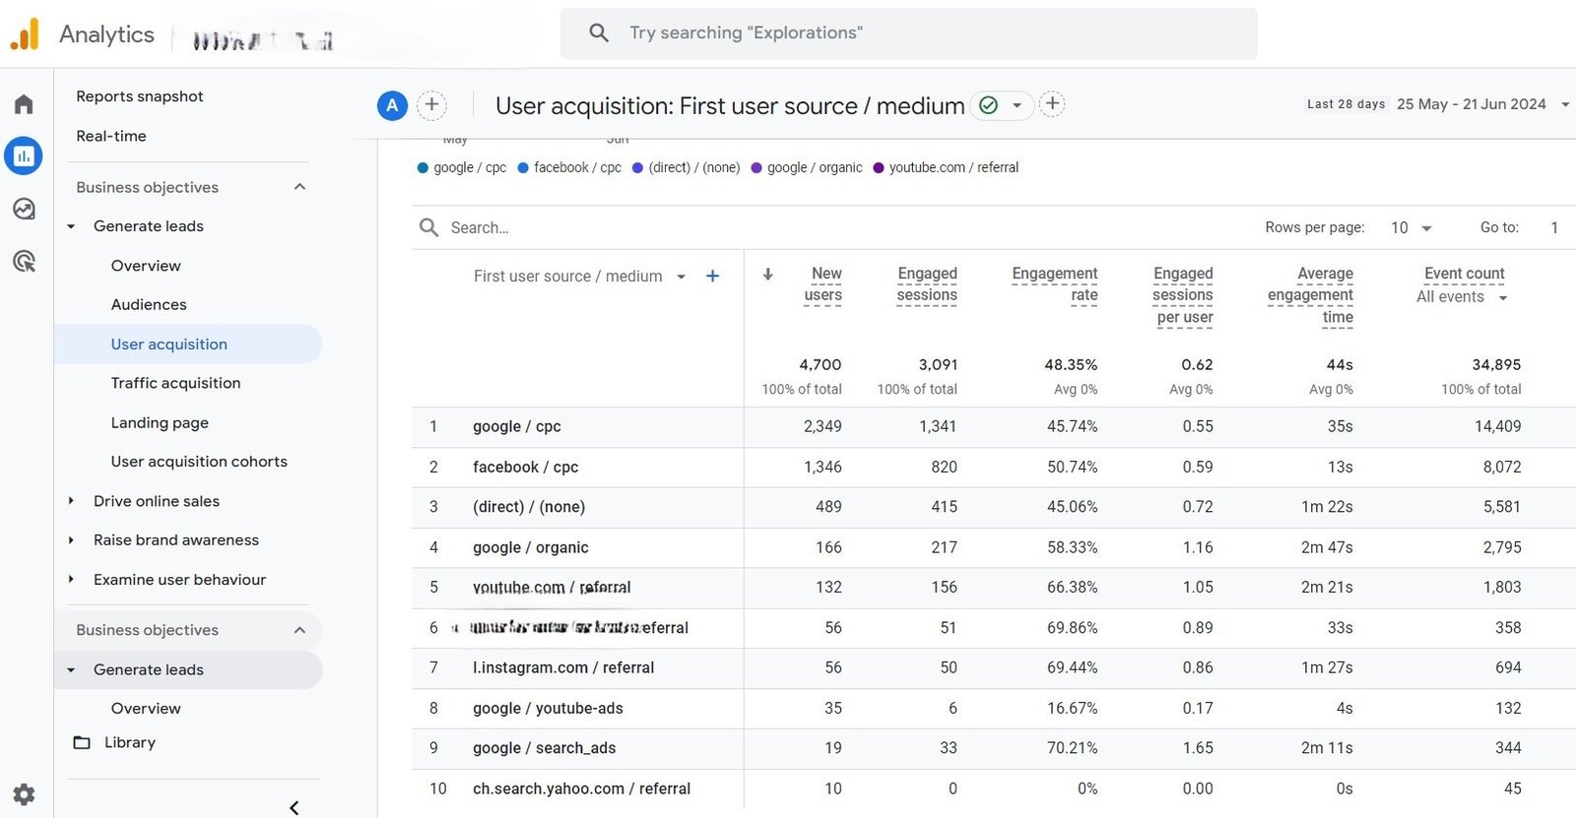Viewport: 1576px width, 818px height.
Task: Expand the Drive online sales section
Action: click(x=157, y=501)
